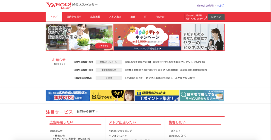Open the ヤフオク!ストア link
This screenshot has height=140, width=271.
(x=118, y=136)
